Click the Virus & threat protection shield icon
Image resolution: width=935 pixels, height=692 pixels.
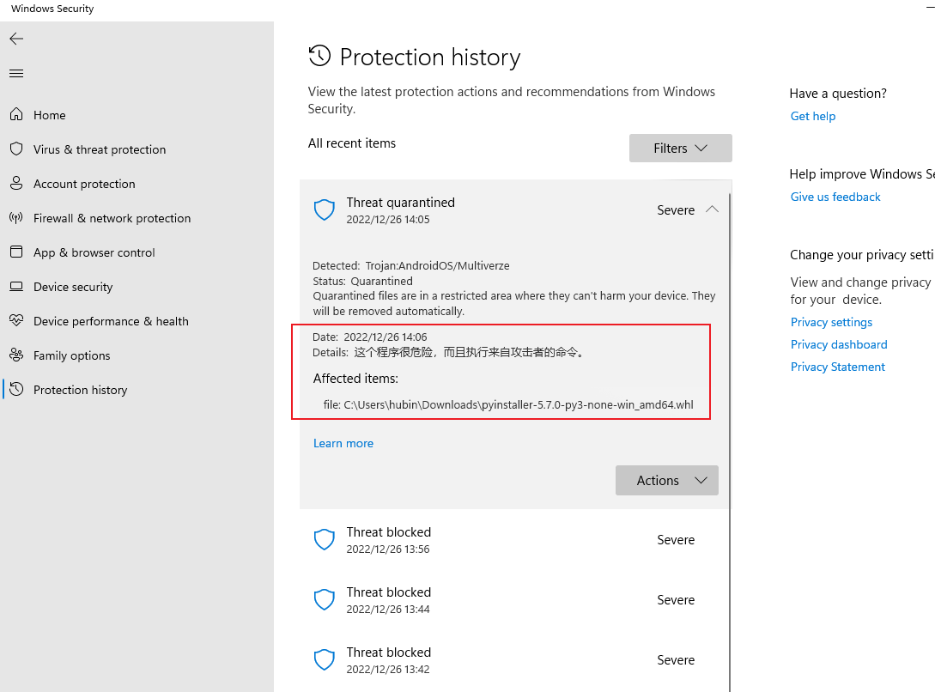pyautogui.click(x=16, y=149)
